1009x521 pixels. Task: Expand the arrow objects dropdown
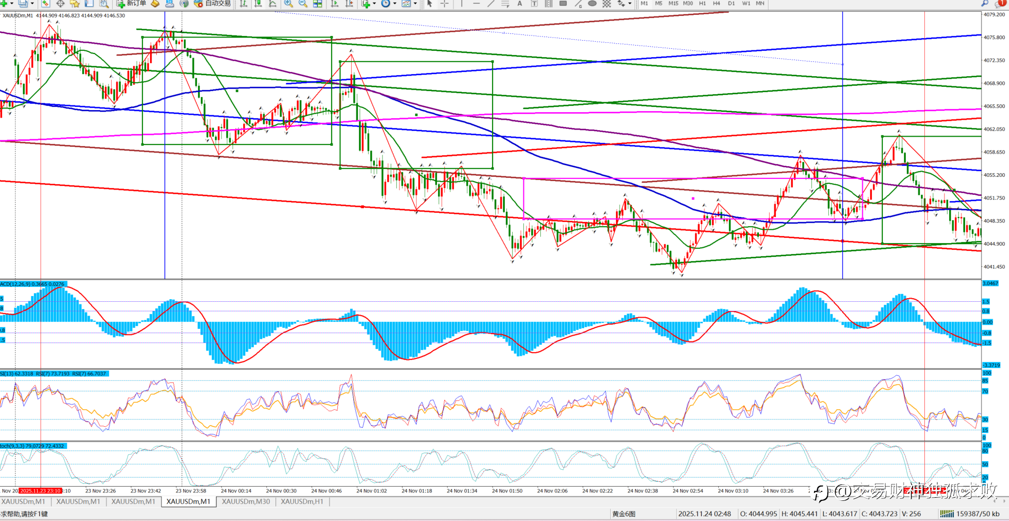[x=629, y=3]
